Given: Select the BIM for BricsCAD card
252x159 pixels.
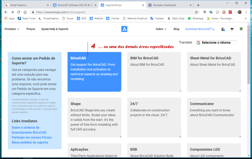Looking at the screenshot, I should (154, 72).
